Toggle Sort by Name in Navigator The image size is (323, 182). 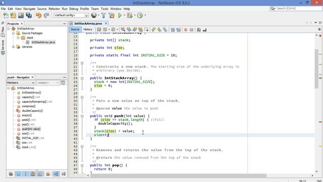point(56,174)
